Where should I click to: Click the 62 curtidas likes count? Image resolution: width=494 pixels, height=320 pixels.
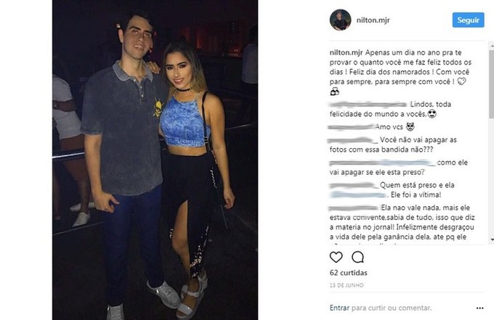pos(349,273)
